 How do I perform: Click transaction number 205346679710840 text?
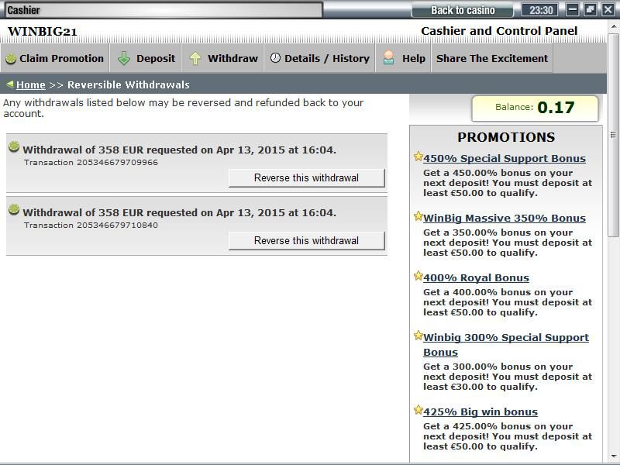coord(117,226)
